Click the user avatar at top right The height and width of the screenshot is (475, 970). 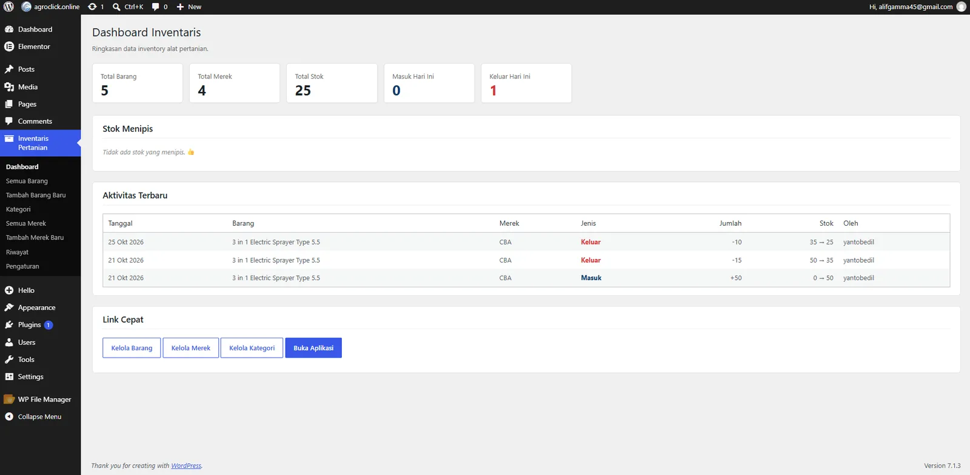(962, 7)
